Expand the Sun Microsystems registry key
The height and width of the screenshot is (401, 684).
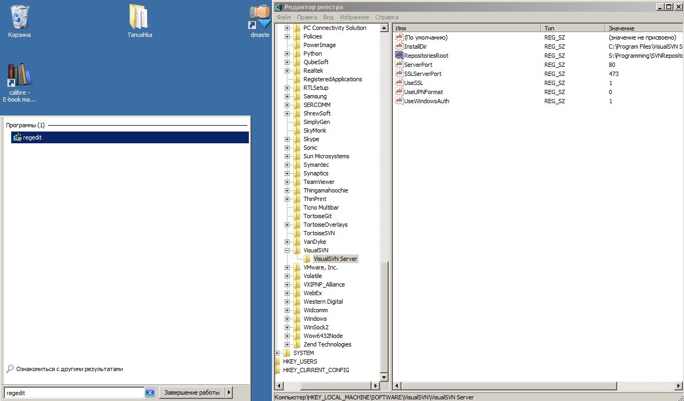(x=287, y=156)
